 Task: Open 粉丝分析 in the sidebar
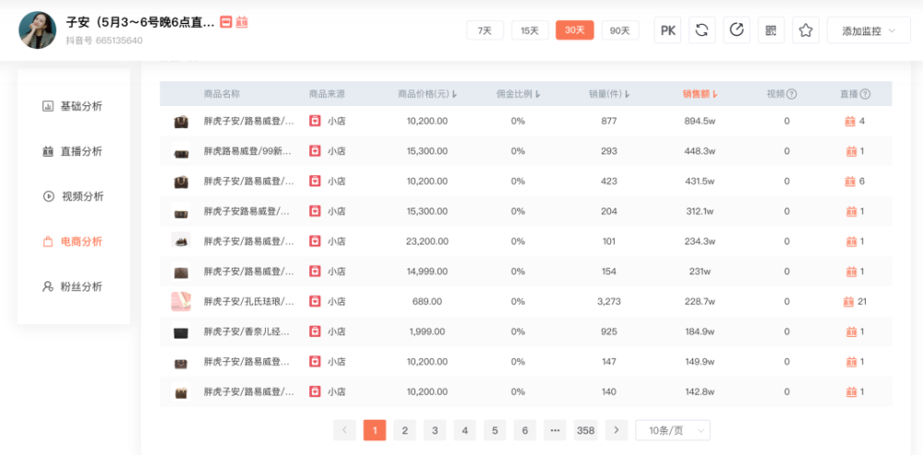(73, 287)
